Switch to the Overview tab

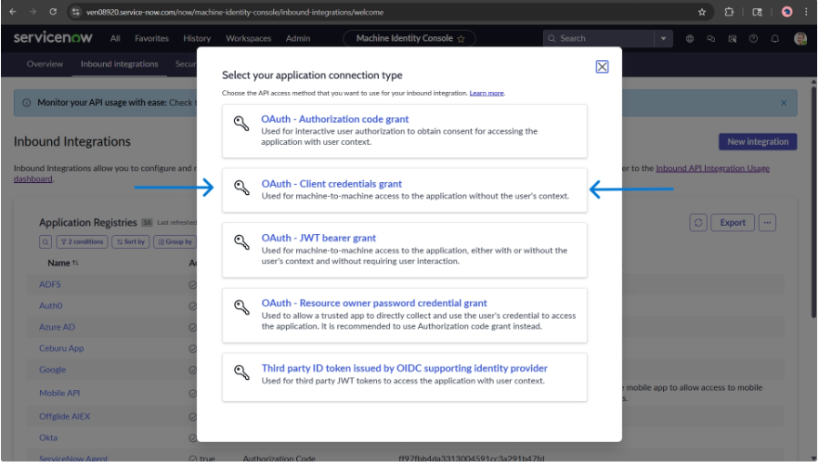(45, 64)
